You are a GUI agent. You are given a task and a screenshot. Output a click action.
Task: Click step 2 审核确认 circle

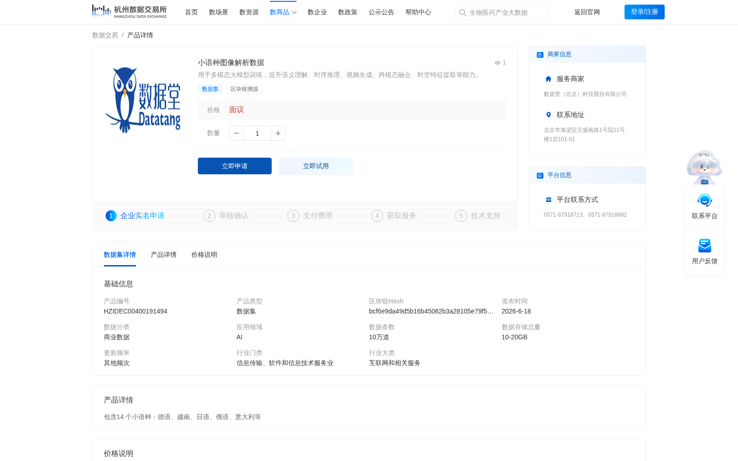[209, 216]
